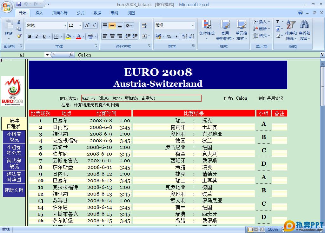
Task: Align text left
Action: point(105,36)
